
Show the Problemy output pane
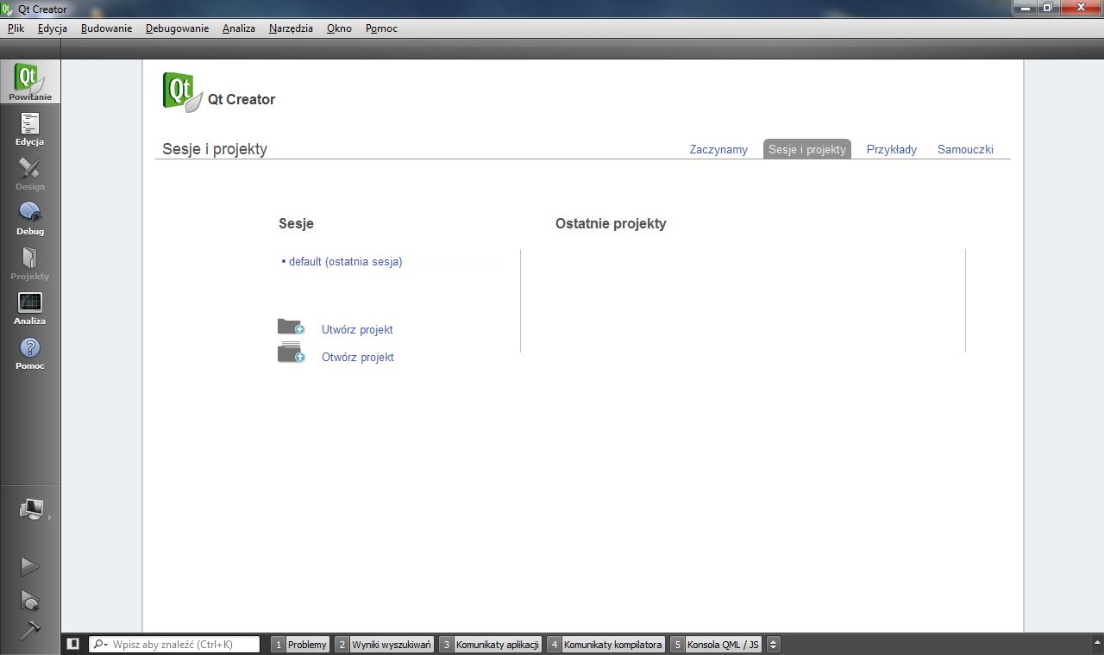(x=300, y=644)
